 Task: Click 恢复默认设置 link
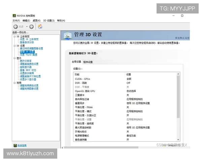coord(182,38)
